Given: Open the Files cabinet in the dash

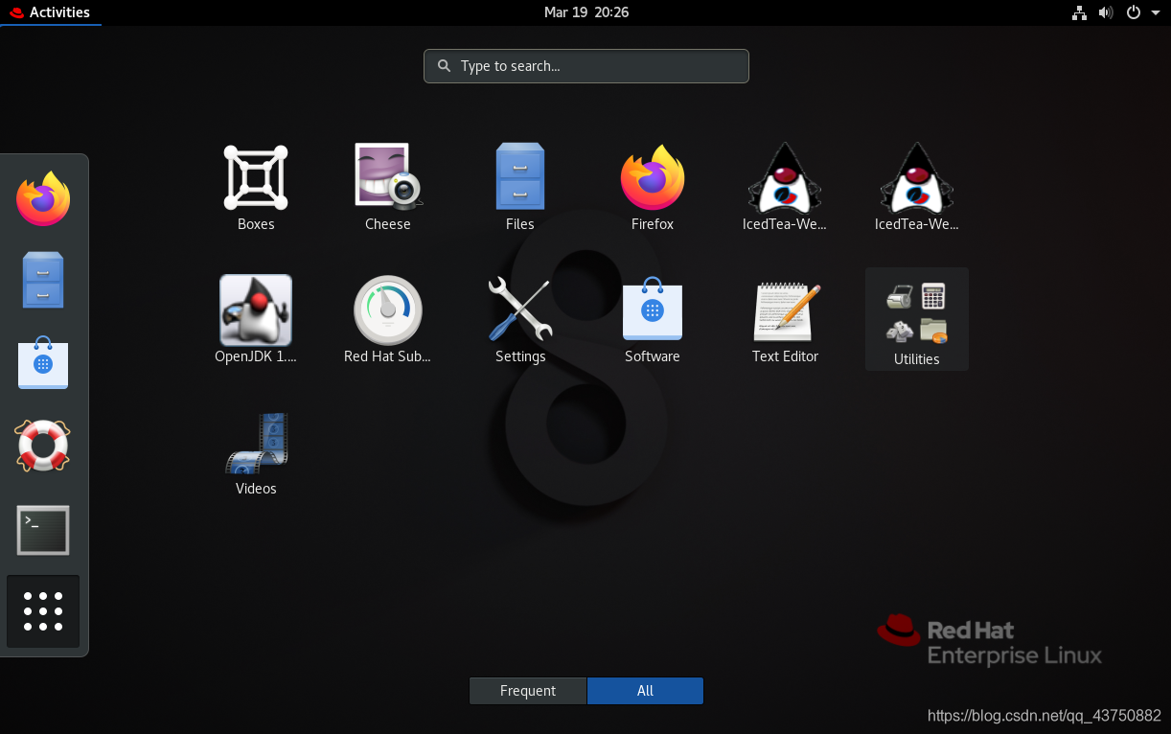Looking at the screenshot, I should pos(43,280).
